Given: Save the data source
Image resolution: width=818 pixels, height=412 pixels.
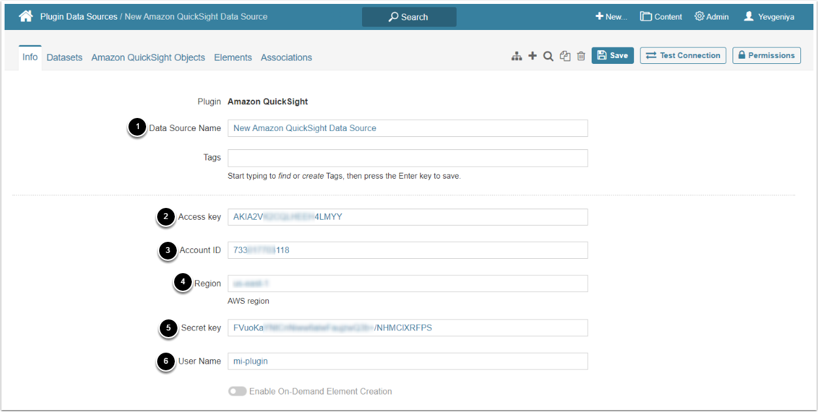Looking at the screenshot, I should [x=613, y=55].
